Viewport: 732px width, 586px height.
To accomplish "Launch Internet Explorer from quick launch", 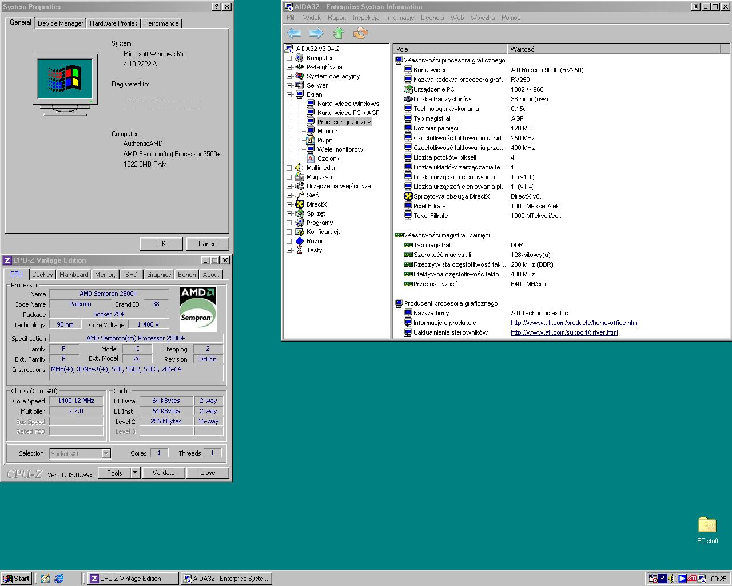I will tap(59, 579).
